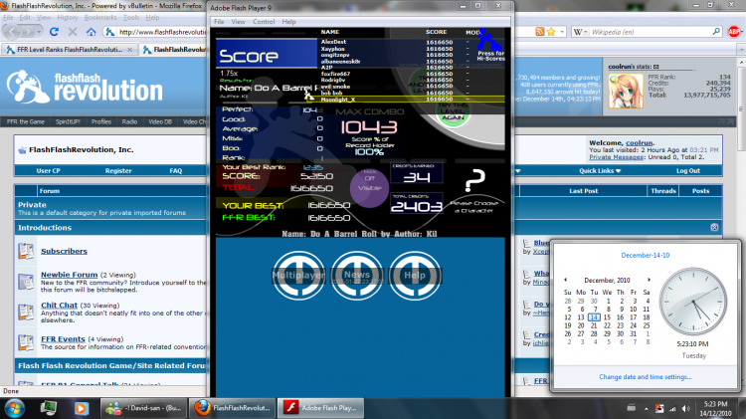Click the Wikipedia search magnifier icon
This screenshot has height=419, width=746.
coord(716,32)
